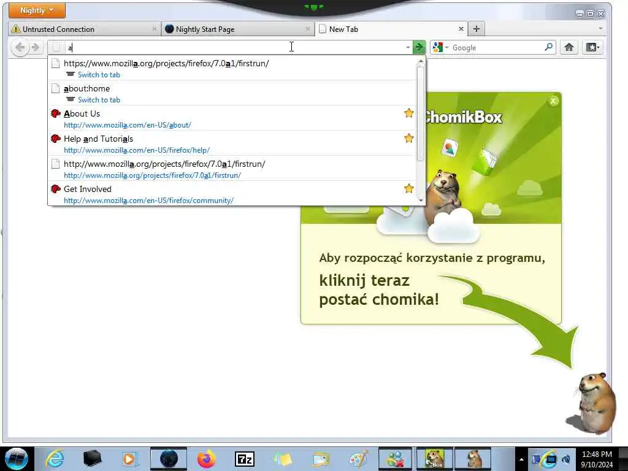Open Firefox from the taskbar
Viewport: 628px width, 471px height.
[x=207, y=459]
